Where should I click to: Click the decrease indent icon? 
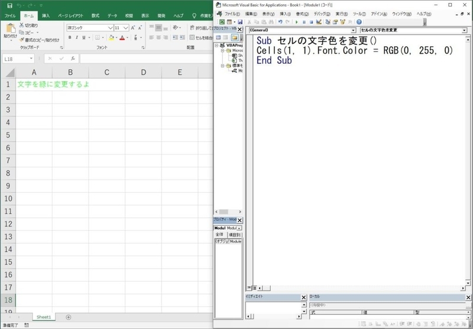point(175,37)
